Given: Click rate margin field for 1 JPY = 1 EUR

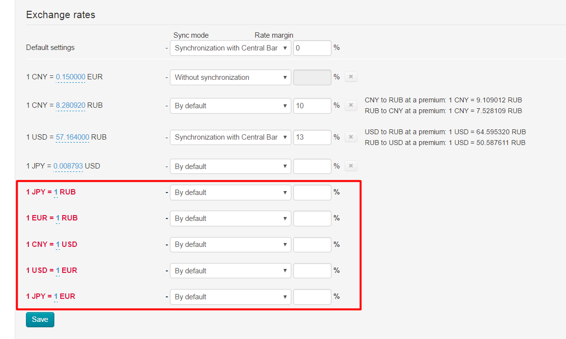Looking at the screenshot, I should pyautogui.click(x=312, y=296).
